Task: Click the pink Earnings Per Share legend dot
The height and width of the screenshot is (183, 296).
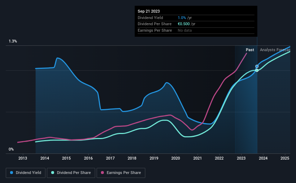Action: [x=102, y=173]
